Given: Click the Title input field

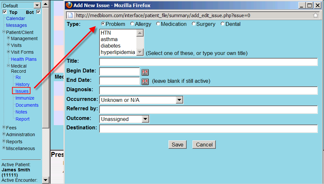Looking at the screenshot, I should click(208, 62).
